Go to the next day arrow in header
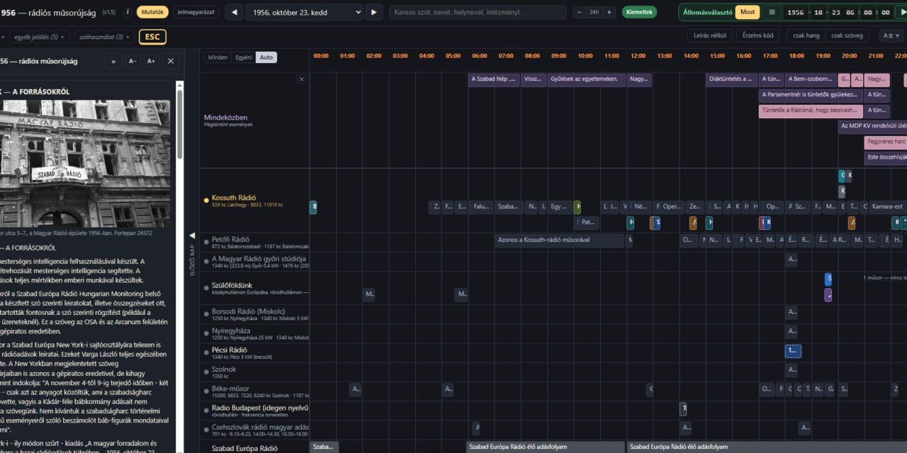Viewport: 907px width, 453px height. click(374, 12)
